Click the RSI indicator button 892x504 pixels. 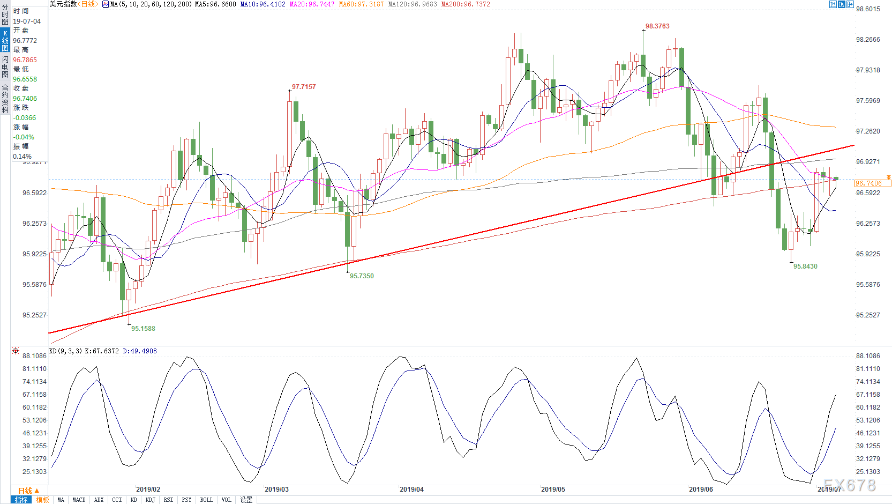(168, 500)
